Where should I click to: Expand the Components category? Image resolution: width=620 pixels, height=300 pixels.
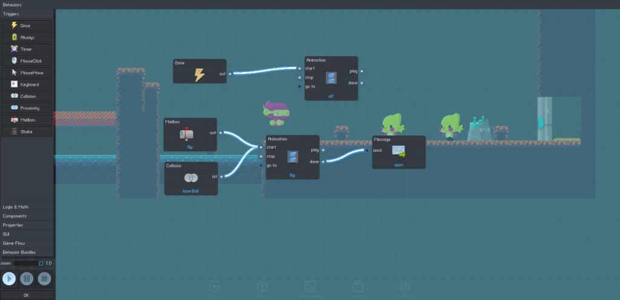(x=27, y=216)
